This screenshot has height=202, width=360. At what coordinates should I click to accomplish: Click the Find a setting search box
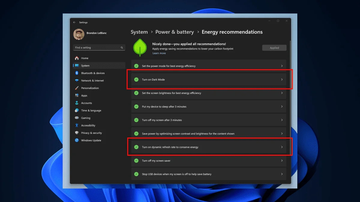[x=97, y=48]
